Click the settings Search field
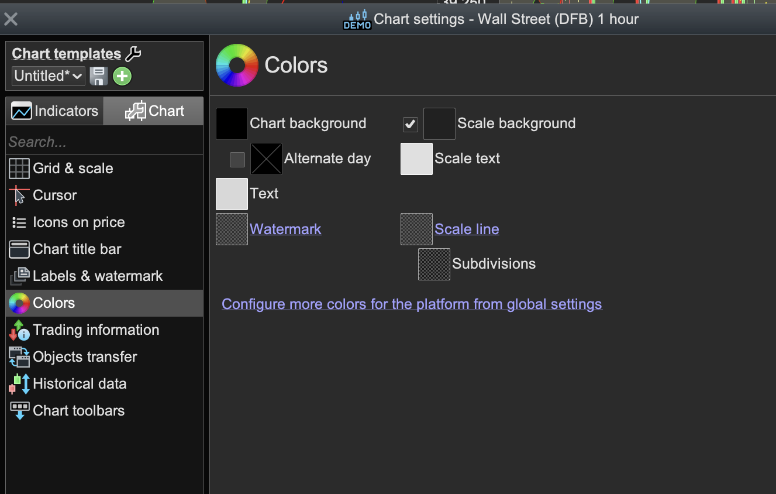The image size is (776, 494). [x=104, y=142]
